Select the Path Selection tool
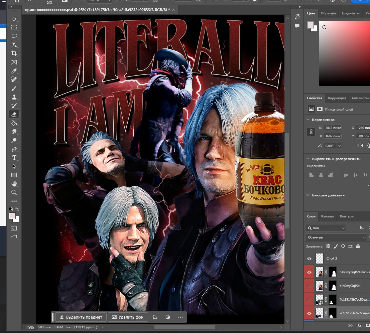 coord(14,166)
